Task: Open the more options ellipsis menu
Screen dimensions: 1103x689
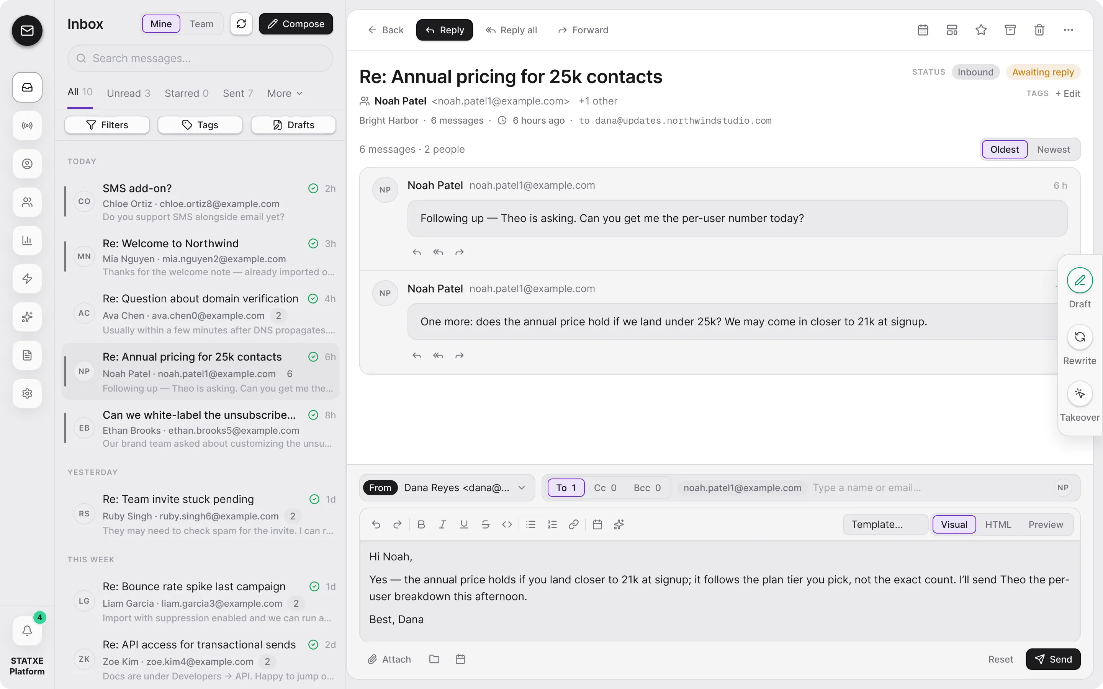Action: (1069, 30)
